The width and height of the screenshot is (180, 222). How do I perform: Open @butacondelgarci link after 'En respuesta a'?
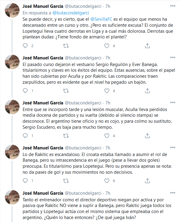71,13
